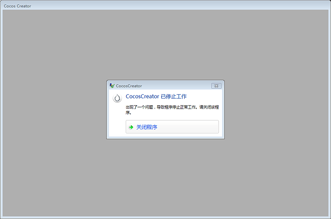The height and width of the screenshot is (219, 331).
Task: Click the 关闭程序 button
Action: 172,127
